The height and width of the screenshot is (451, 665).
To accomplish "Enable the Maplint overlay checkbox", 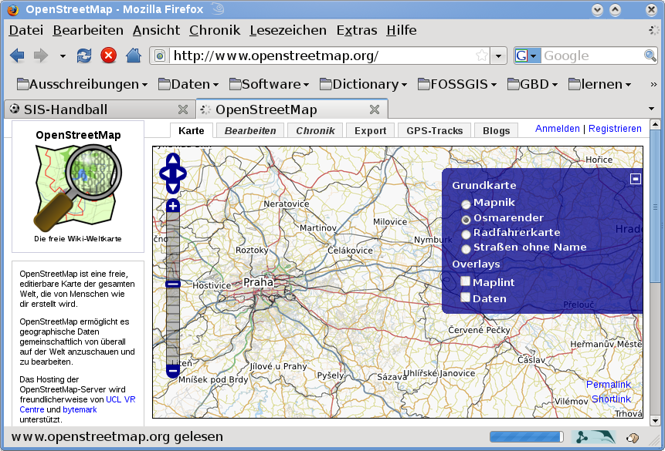I will pyautogui.click(x=466, y=282).
